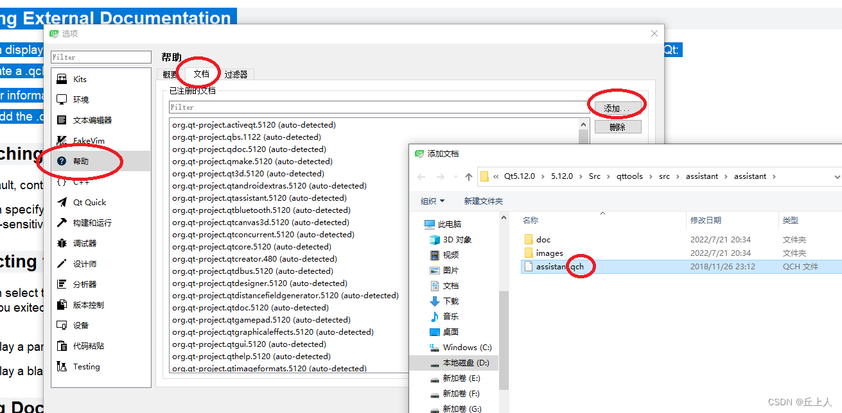The height and width of the screenshot is (413, 842).
Task: Open the 设备 devices category
Action: (x=101, y=325)
